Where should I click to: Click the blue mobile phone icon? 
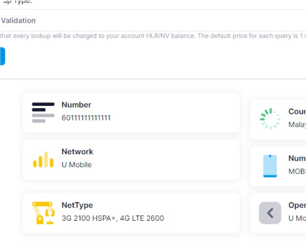coord(270,166)
